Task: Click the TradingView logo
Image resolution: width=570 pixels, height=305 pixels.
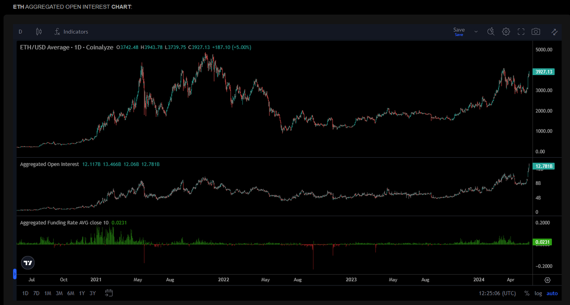Action: coord(28,263)
